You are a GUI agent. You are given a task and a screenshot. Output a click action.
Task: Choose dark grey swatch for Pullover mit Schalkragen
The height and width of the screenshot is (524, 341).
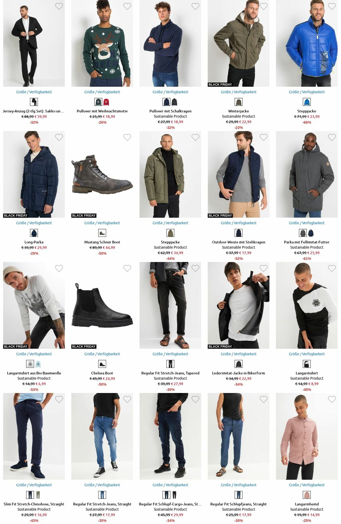point(174,102)
